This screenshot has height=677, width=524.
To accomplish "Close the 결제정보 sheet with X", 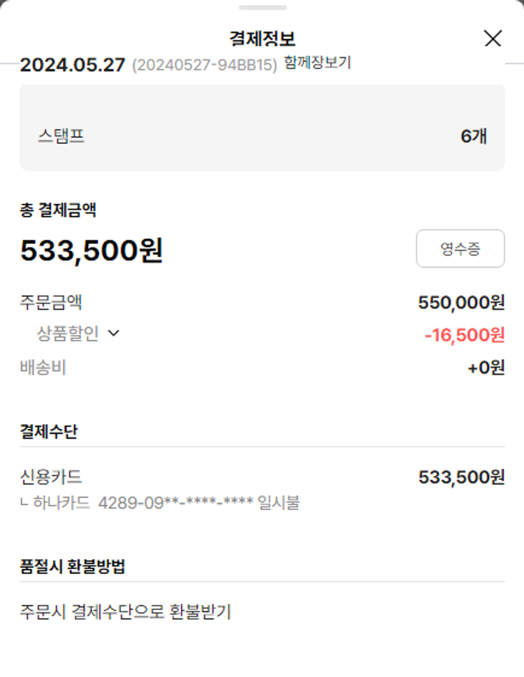I will pyautogui.click(x=493, y=38).
